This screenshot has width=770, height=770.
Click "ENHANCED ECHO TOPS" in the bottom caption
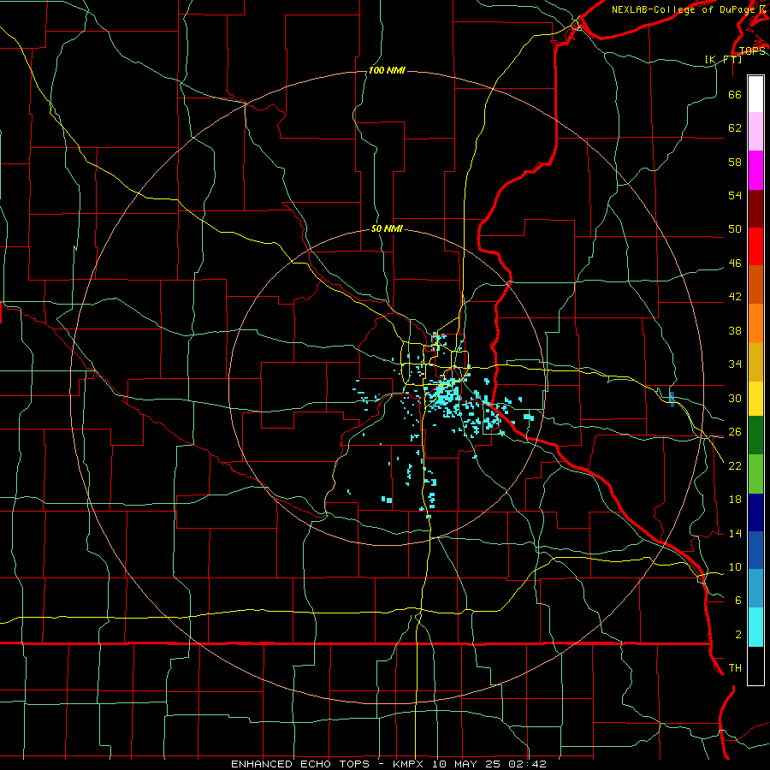click(300, 764)
